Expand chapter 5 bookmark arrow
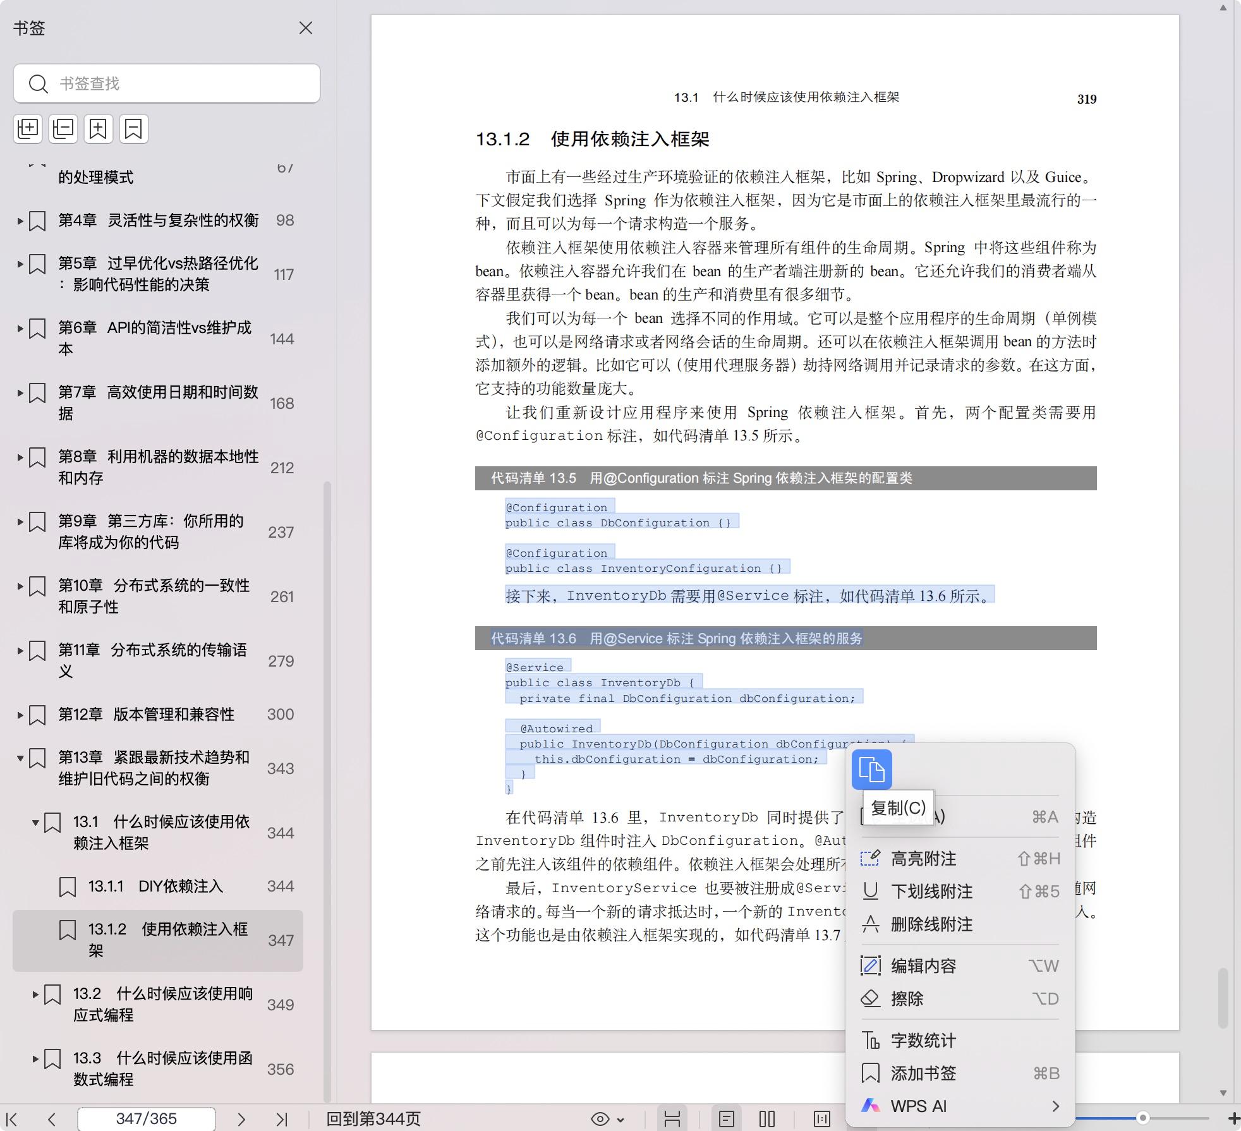This screenshot has height=1131, width=1241. (20, 263)
